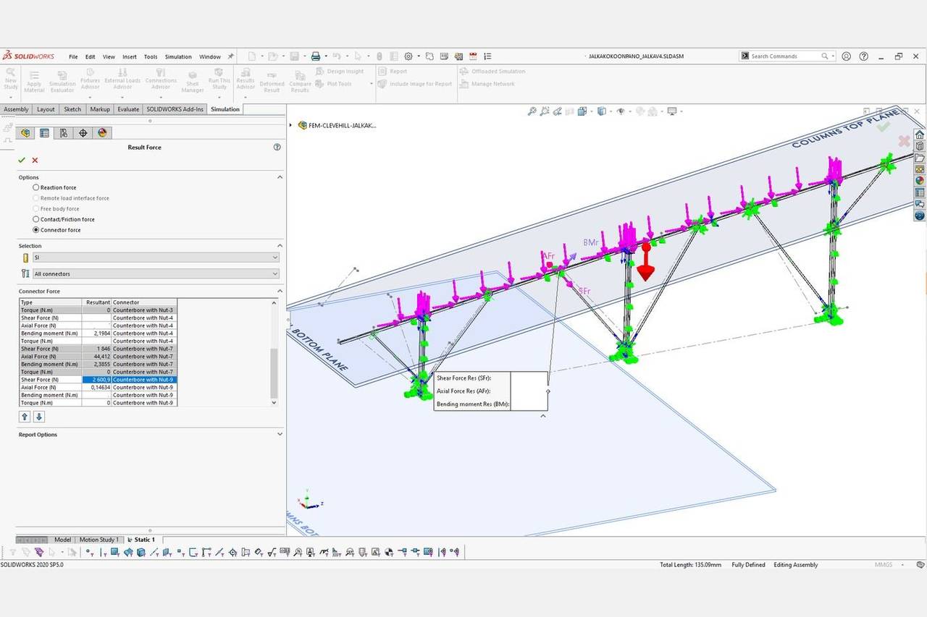This screenshot has height=617, width=927.
Task: Open the PropertyManager tab icon
Action: 45,132
